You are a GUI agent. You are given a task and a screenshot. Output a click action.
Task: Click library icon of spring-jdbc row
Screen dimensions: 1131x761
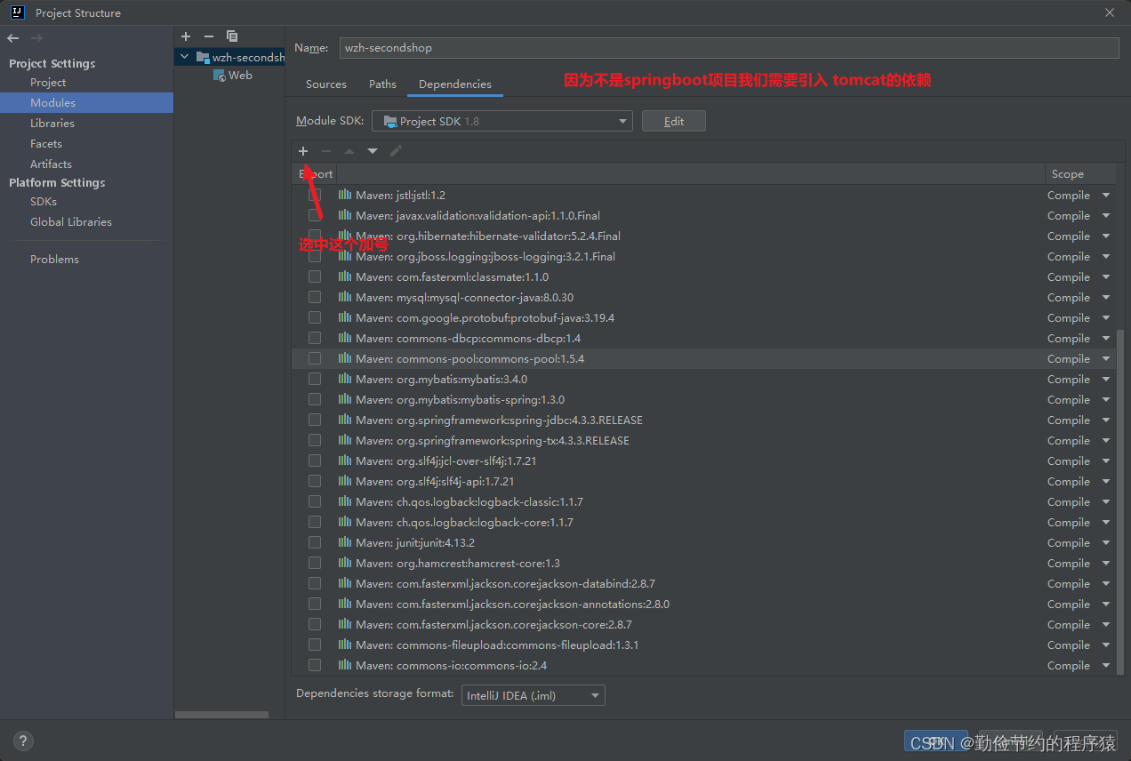345,420
